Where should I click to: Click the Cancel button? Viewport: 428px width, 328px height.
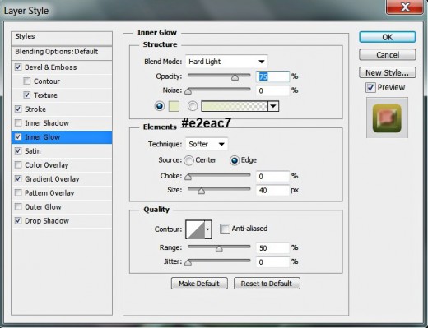[x=388, y=55]
